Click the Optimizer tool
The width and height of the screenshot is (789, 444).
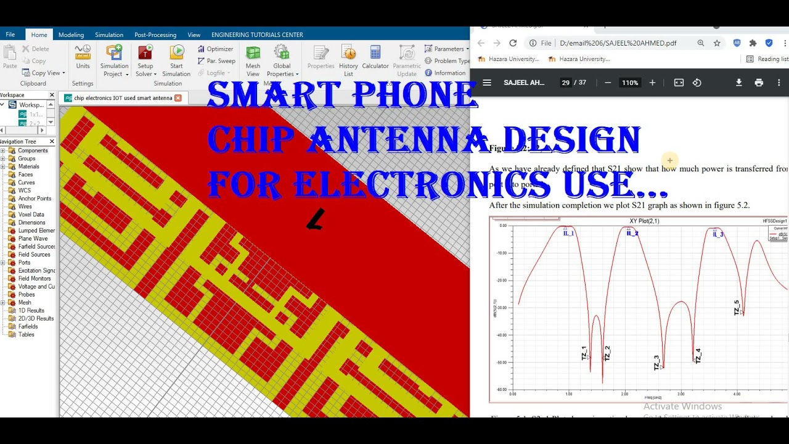tap(215, 49)
